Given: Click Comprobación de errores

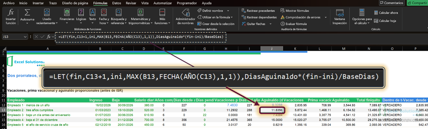Looking at the screenshot, I should 300,17.
